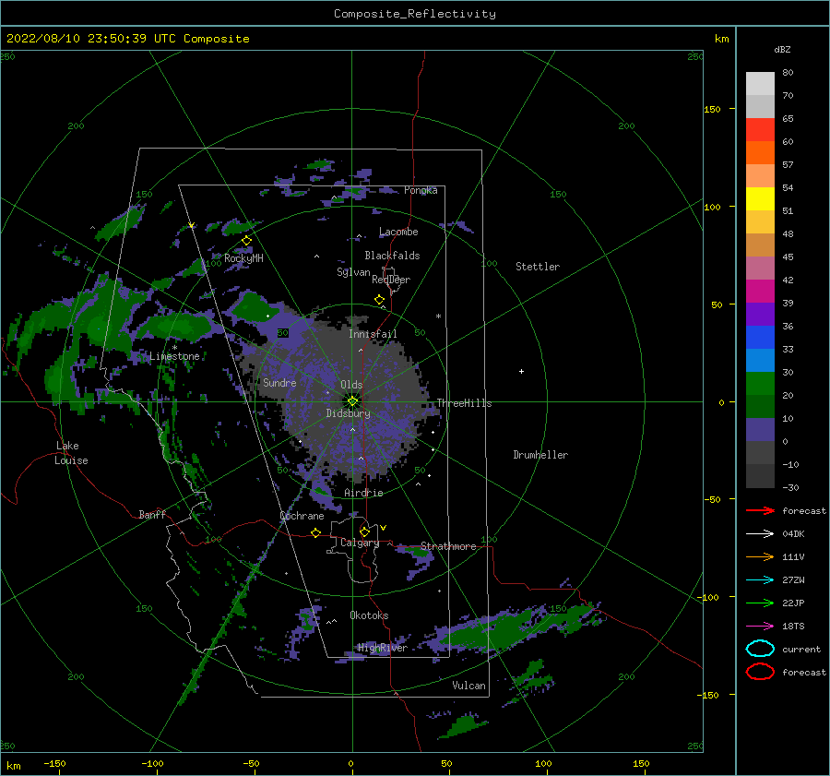
Task: Click the Sundre label
Action: pyautogui.click(x=279, y=382)
